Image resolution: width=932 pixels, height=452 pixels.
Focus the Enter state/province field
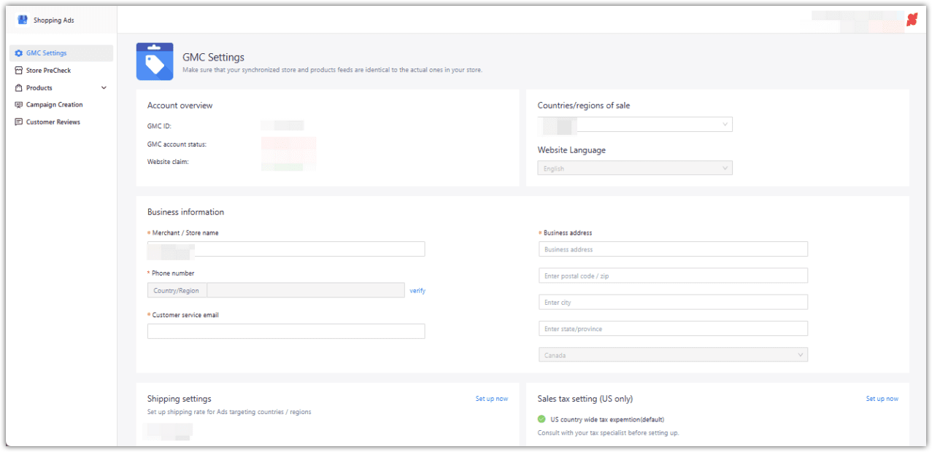[673, 329]
